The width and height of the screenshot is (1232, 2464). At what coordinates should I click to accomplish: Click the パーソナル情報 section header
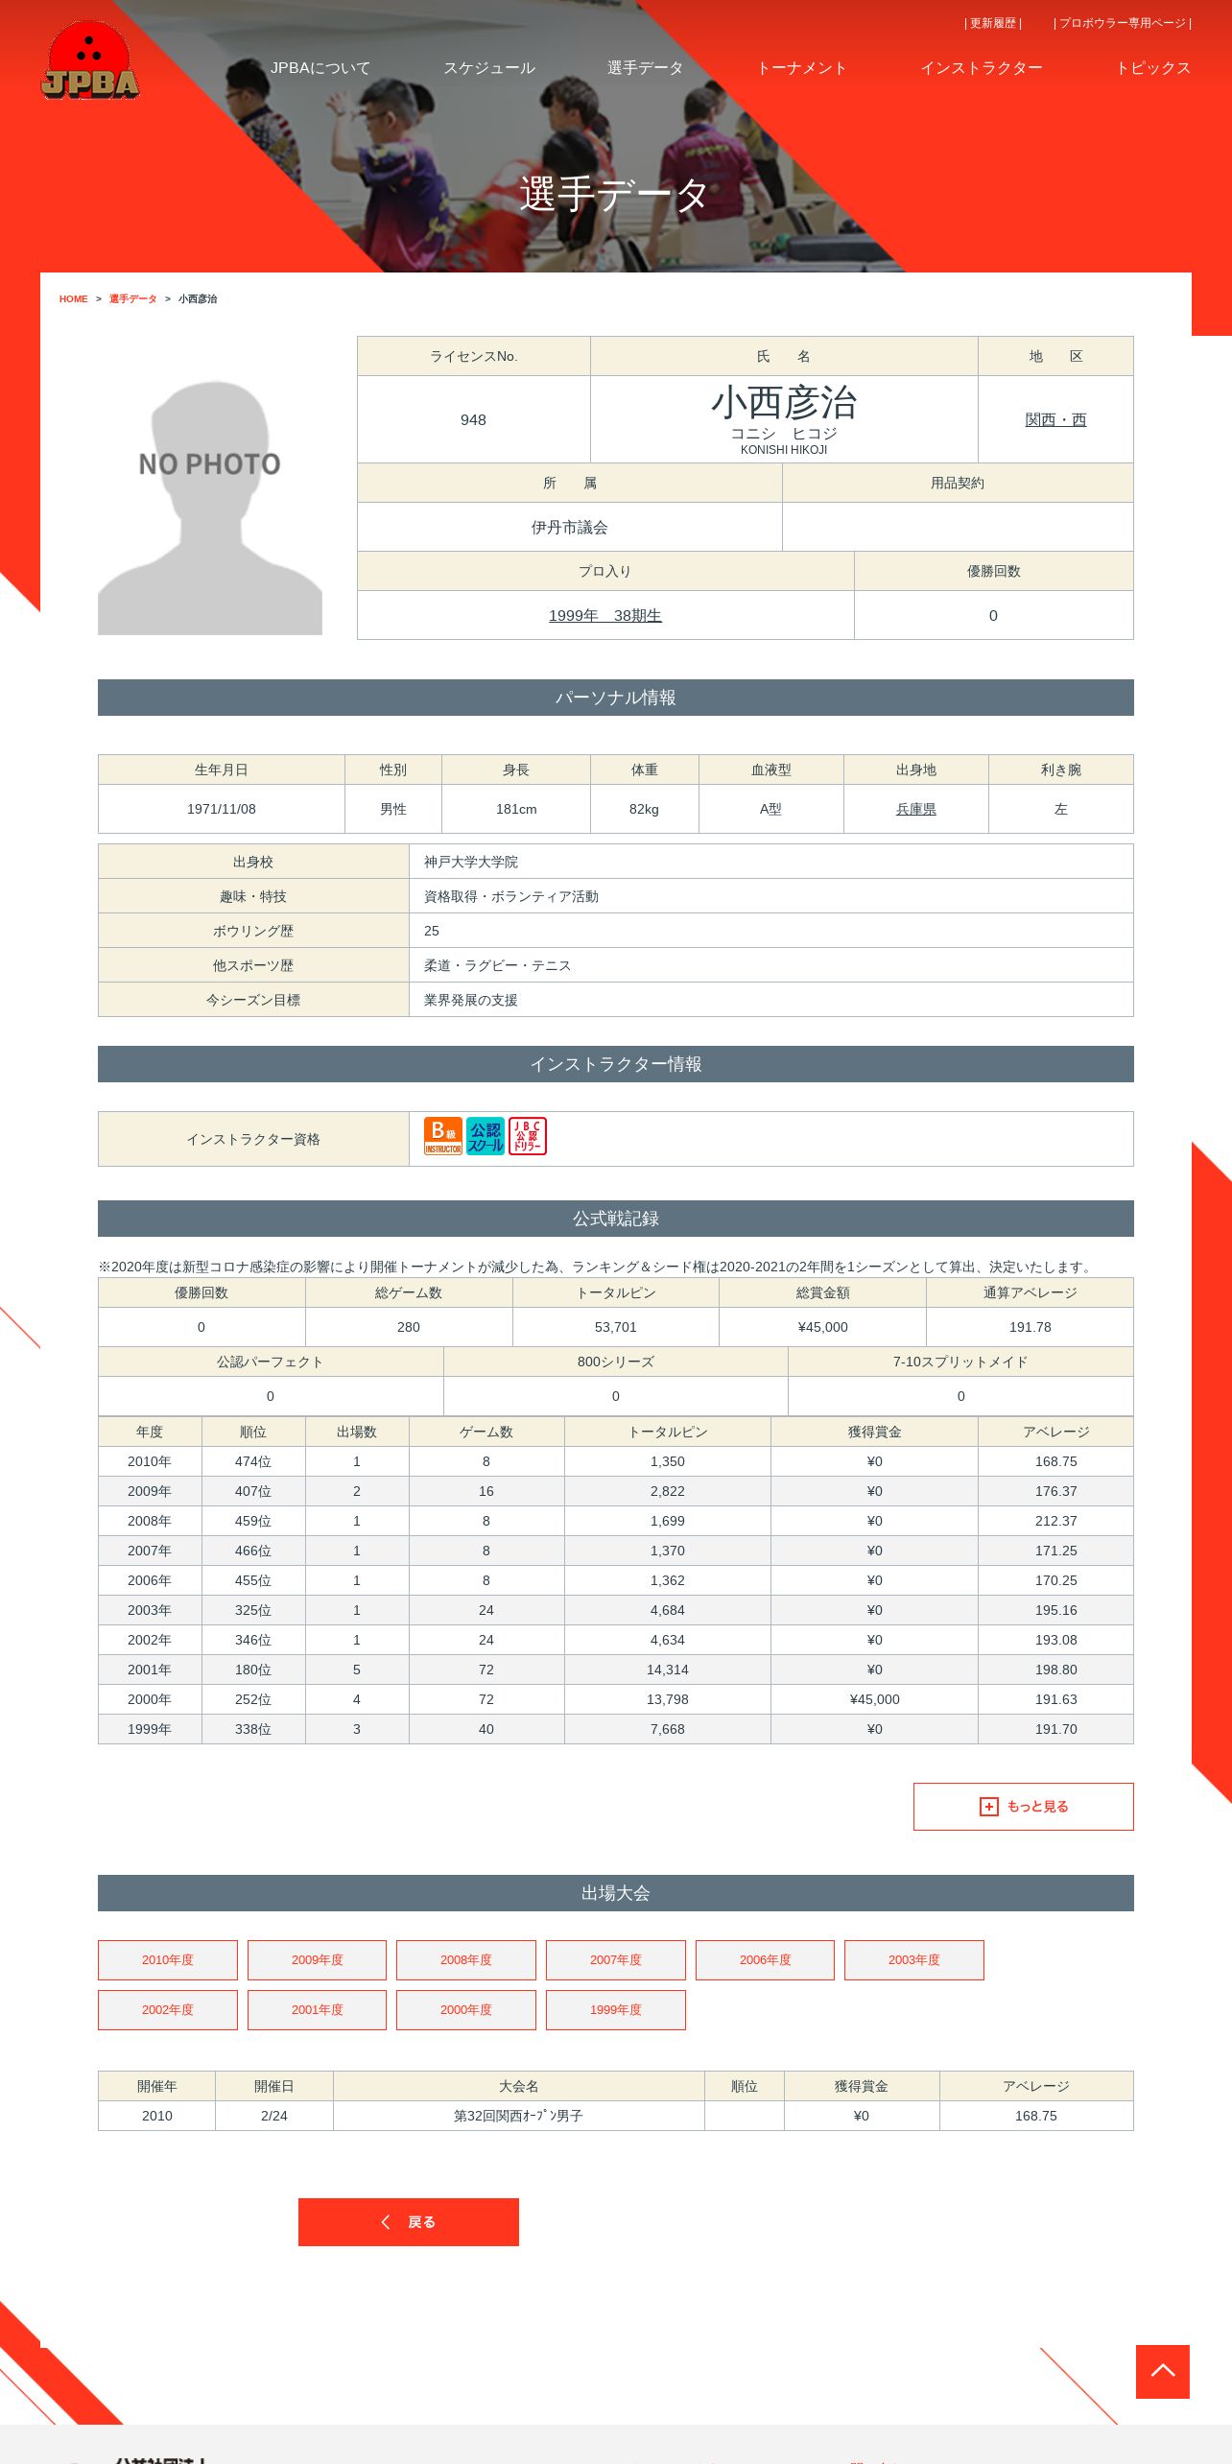(x=616, y=698)
